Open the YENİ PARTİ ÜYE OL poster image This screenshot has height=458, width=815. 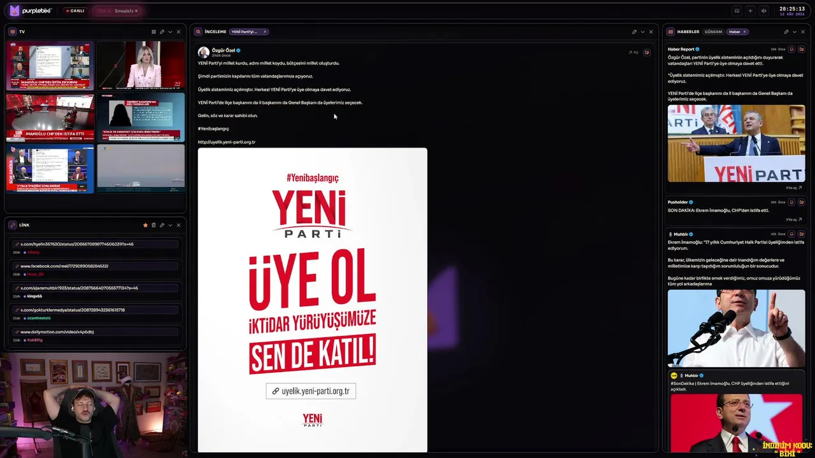pos(313,300)
